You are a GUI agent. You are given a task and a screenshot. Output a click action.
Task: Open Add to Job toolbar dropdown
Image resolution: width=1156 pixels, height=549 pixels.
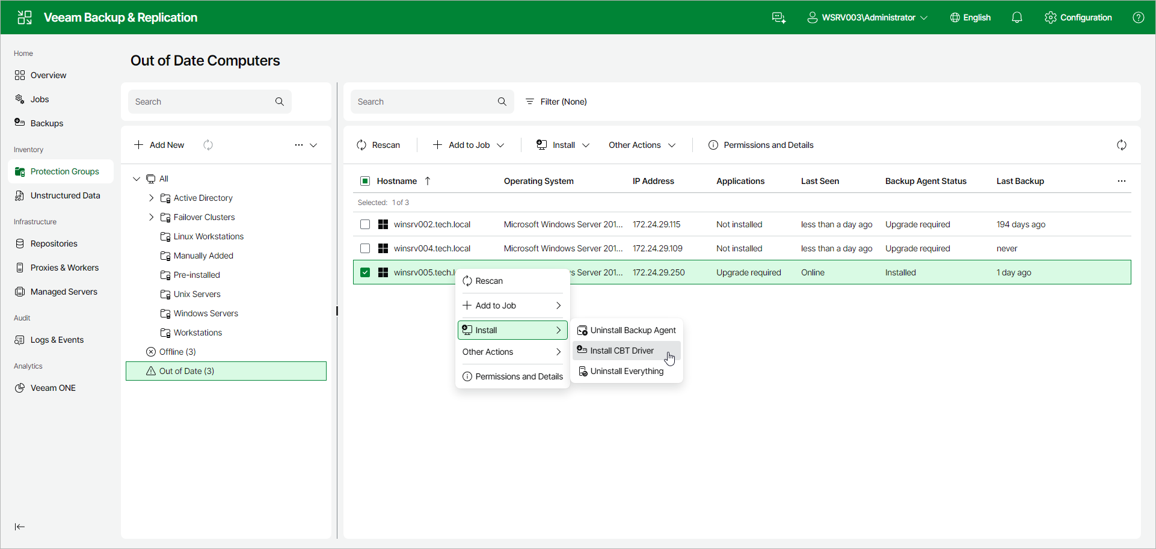[469, 145]
